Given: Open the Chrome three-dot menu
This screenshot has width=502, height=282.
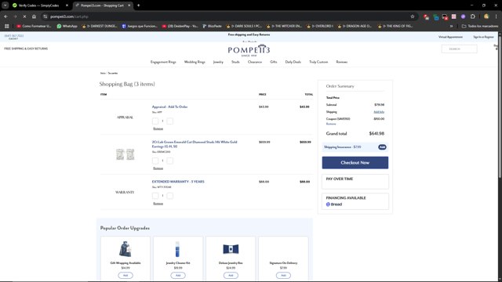Looking at the screenshot, I should pos(497,16).
